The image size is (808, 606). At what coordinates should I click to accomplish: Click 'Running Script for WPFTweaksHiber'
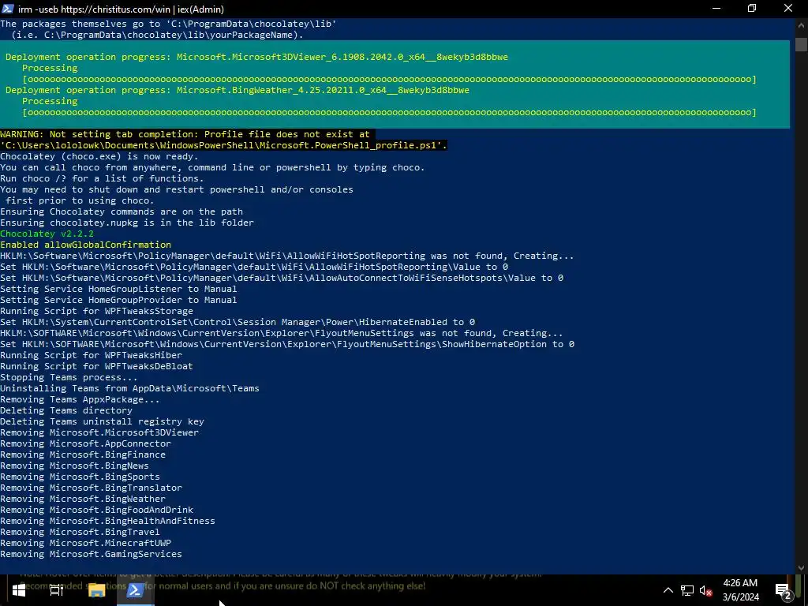92,355
